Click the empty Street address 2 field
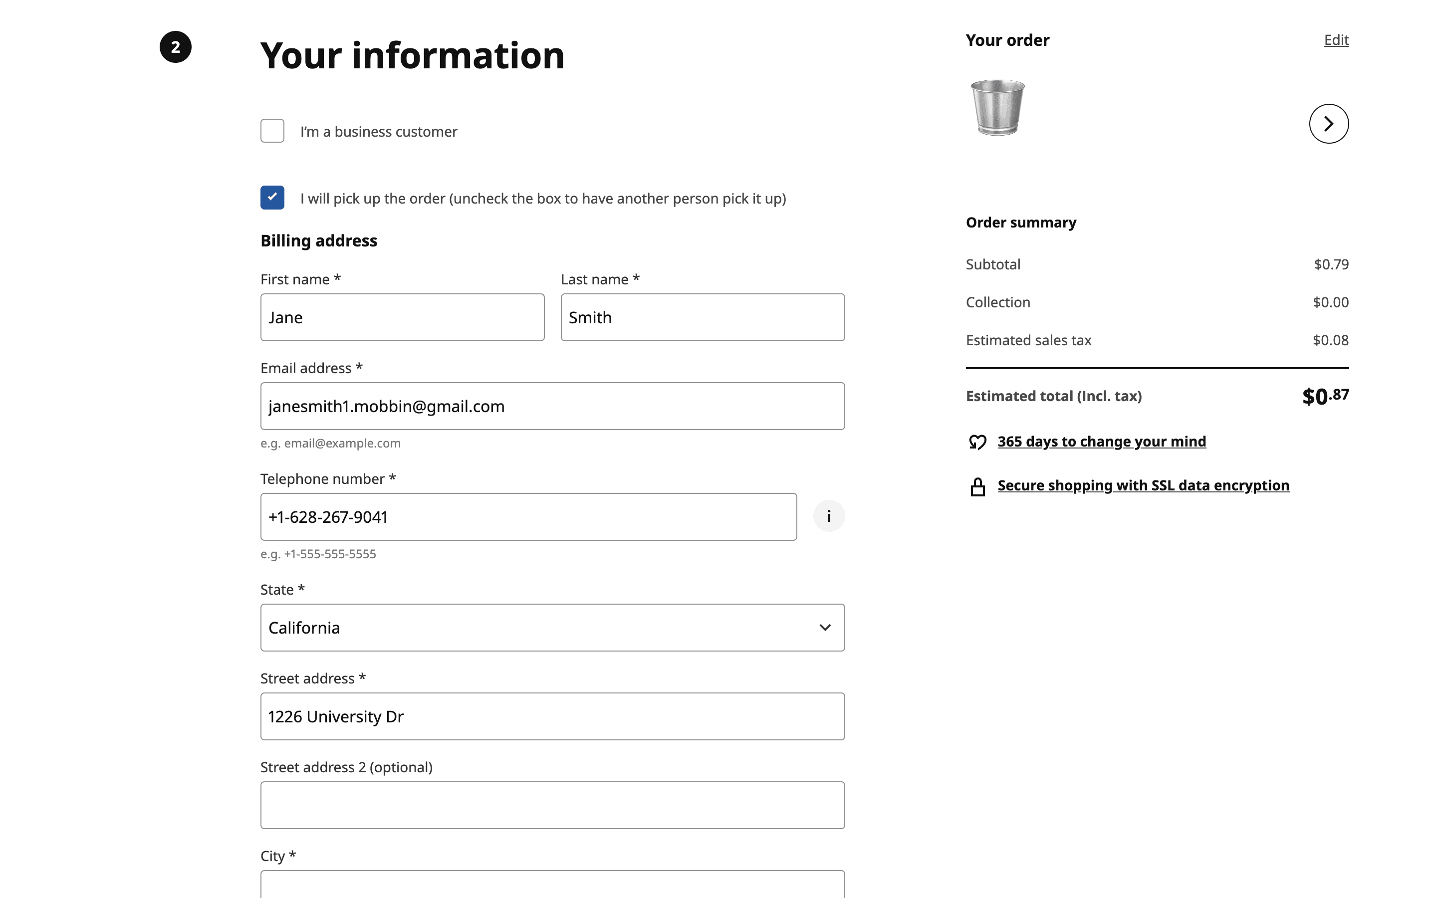Viewport: 1437px width, 898px height. [552, 805]
